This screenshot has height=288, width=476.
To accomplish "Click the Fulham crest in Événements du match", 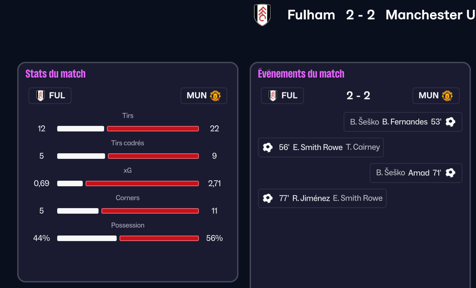I will [273, 96].
